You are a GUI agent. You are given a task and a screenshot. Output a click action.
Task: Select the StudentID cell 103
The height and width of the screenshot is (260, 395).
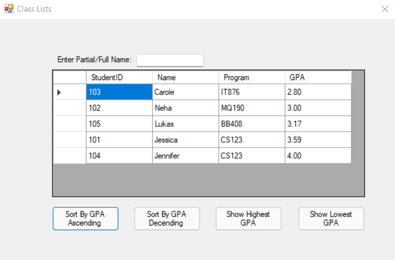tap(119, 92)
